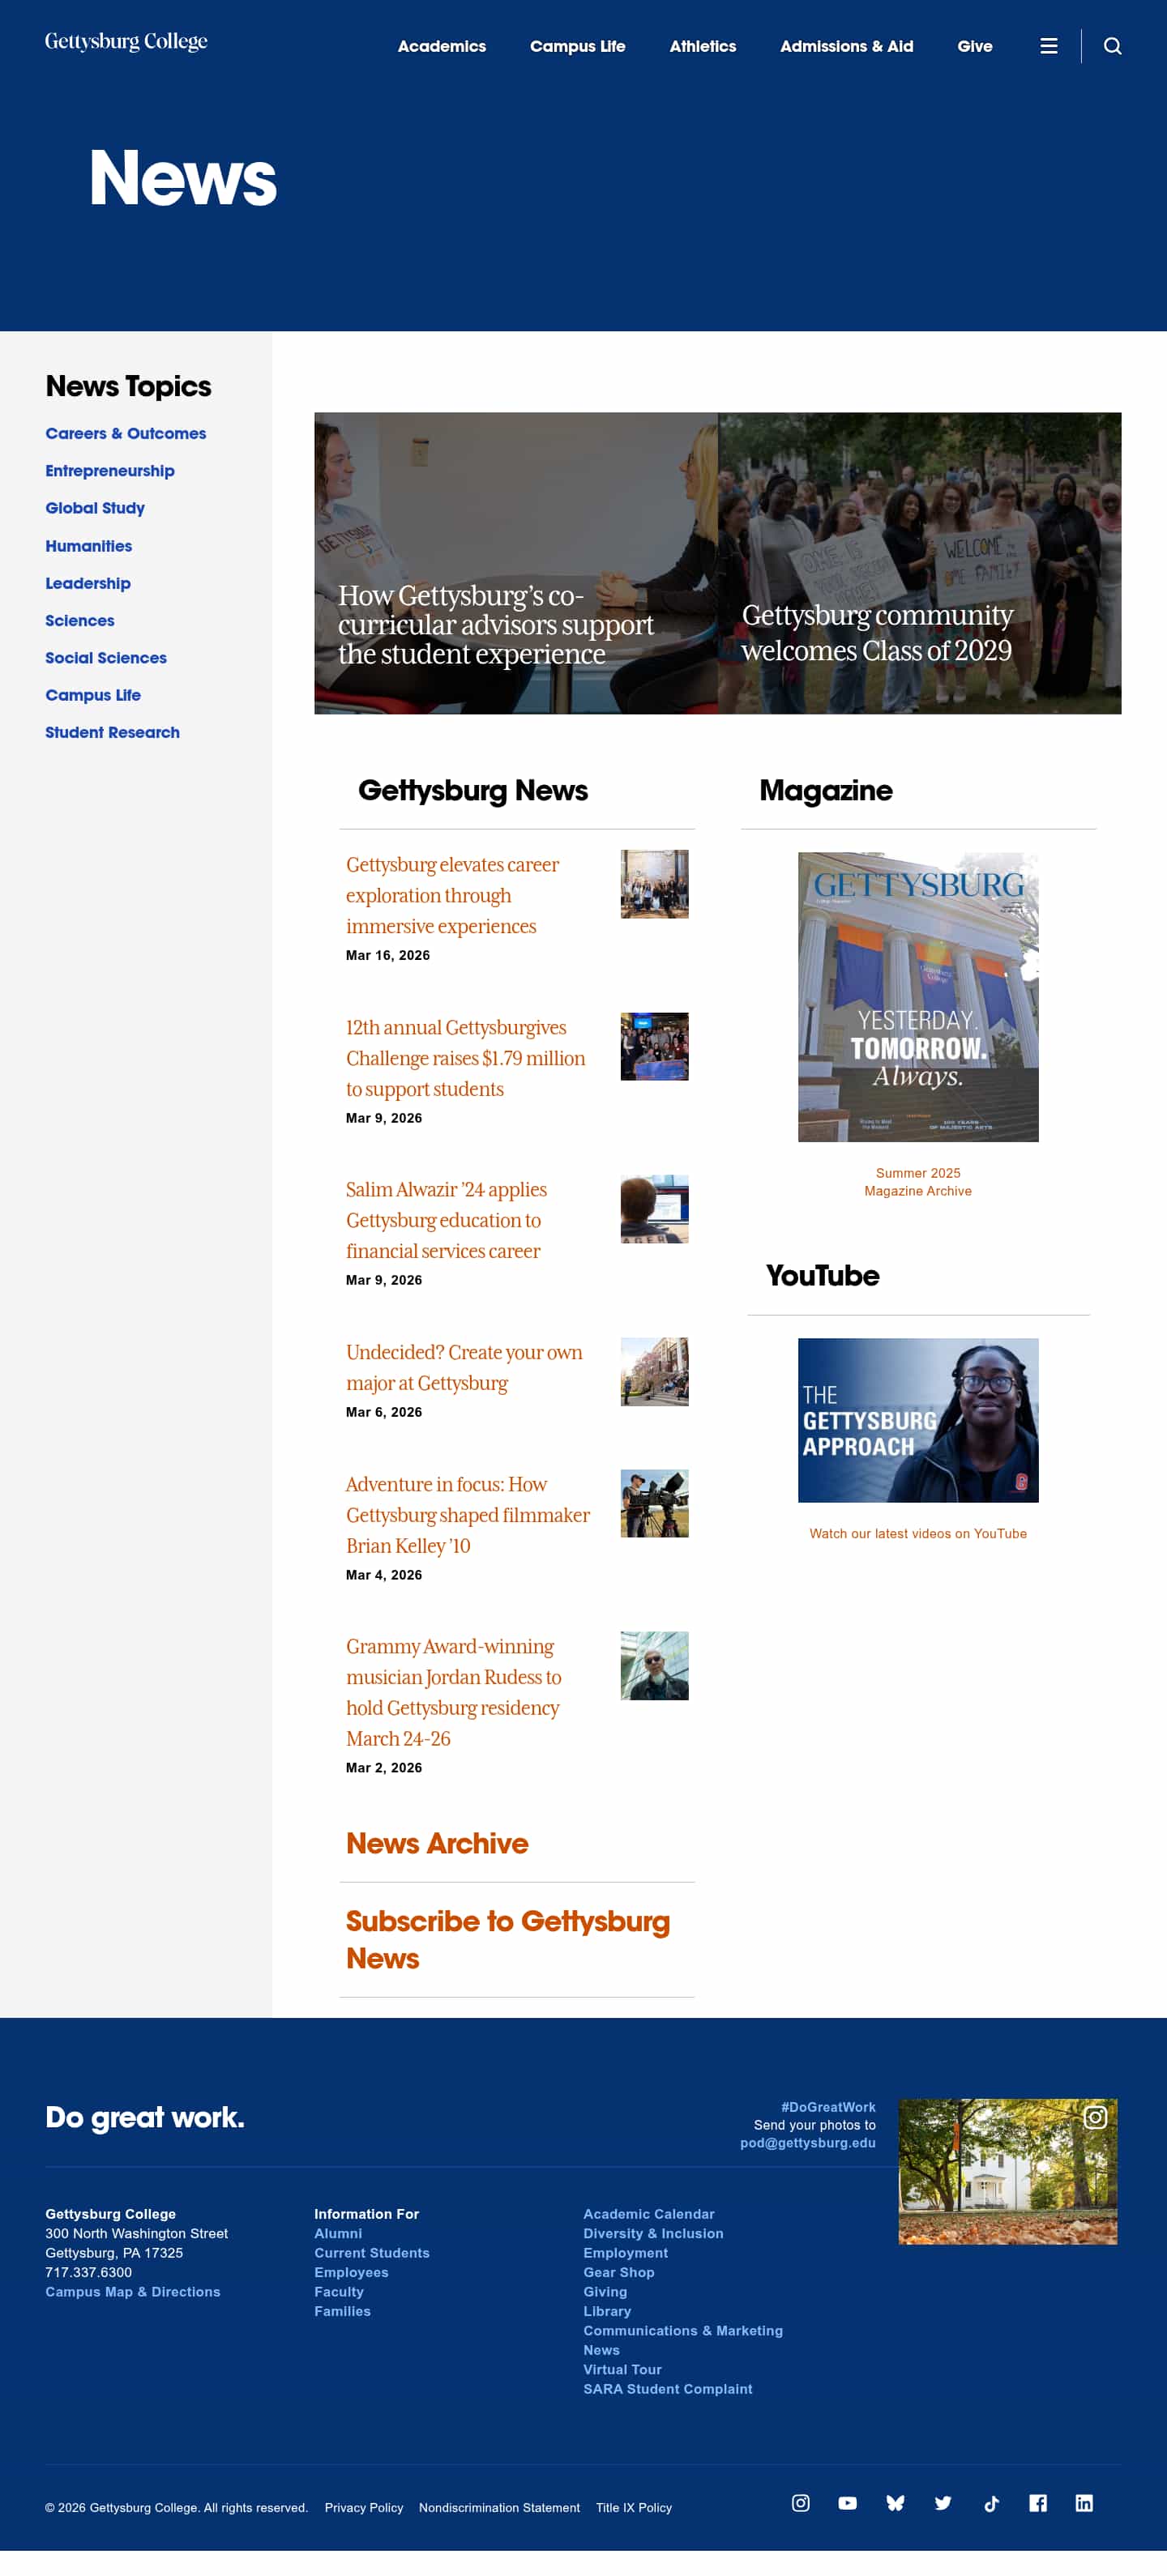Click thumbnail beside Salim Alwazir article
The width and height of the screenshot is (1167, 2576).
coord(655,1209)
